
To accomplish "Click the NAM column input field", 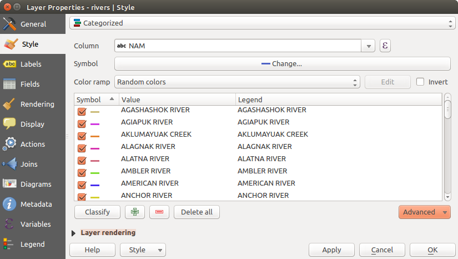I will tap(239, 46).
